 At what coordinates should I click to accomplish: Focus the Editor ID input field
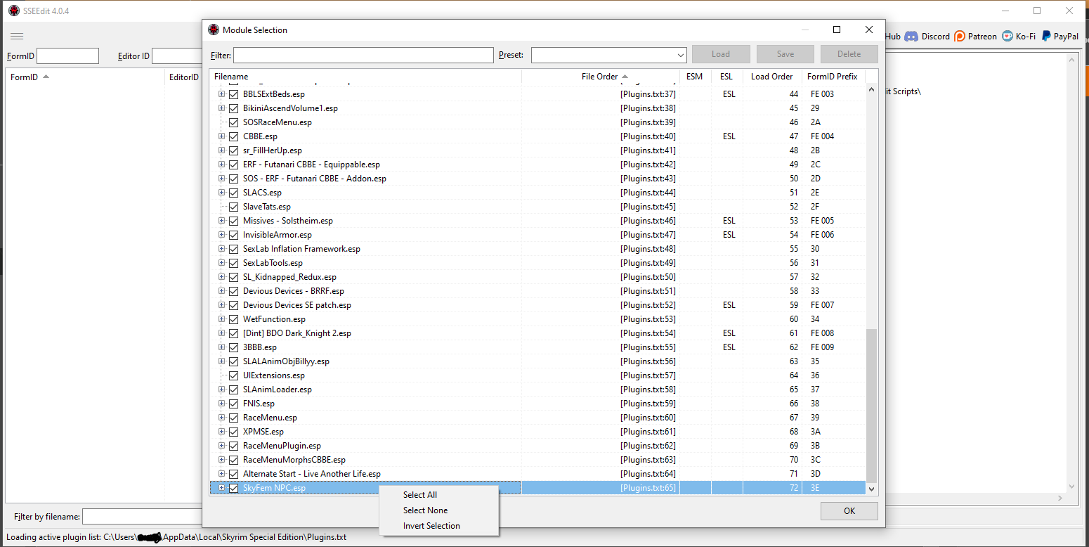tap(177, 56)
